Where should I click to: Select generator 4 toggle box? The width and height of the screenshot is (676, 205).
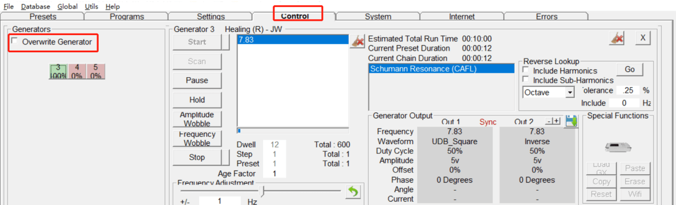[77, 71]
